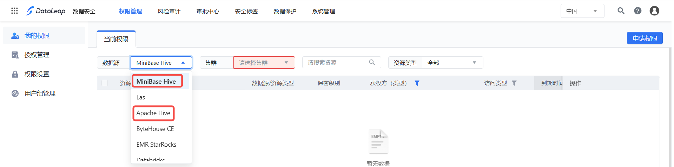Click the 数据安全 product title
674x167 pixels.
(x=84, y=11)
